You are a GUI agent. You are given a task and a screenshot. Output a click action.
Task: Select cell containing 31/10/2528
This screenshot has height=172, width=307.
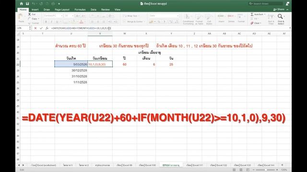(x=71, y=76)
